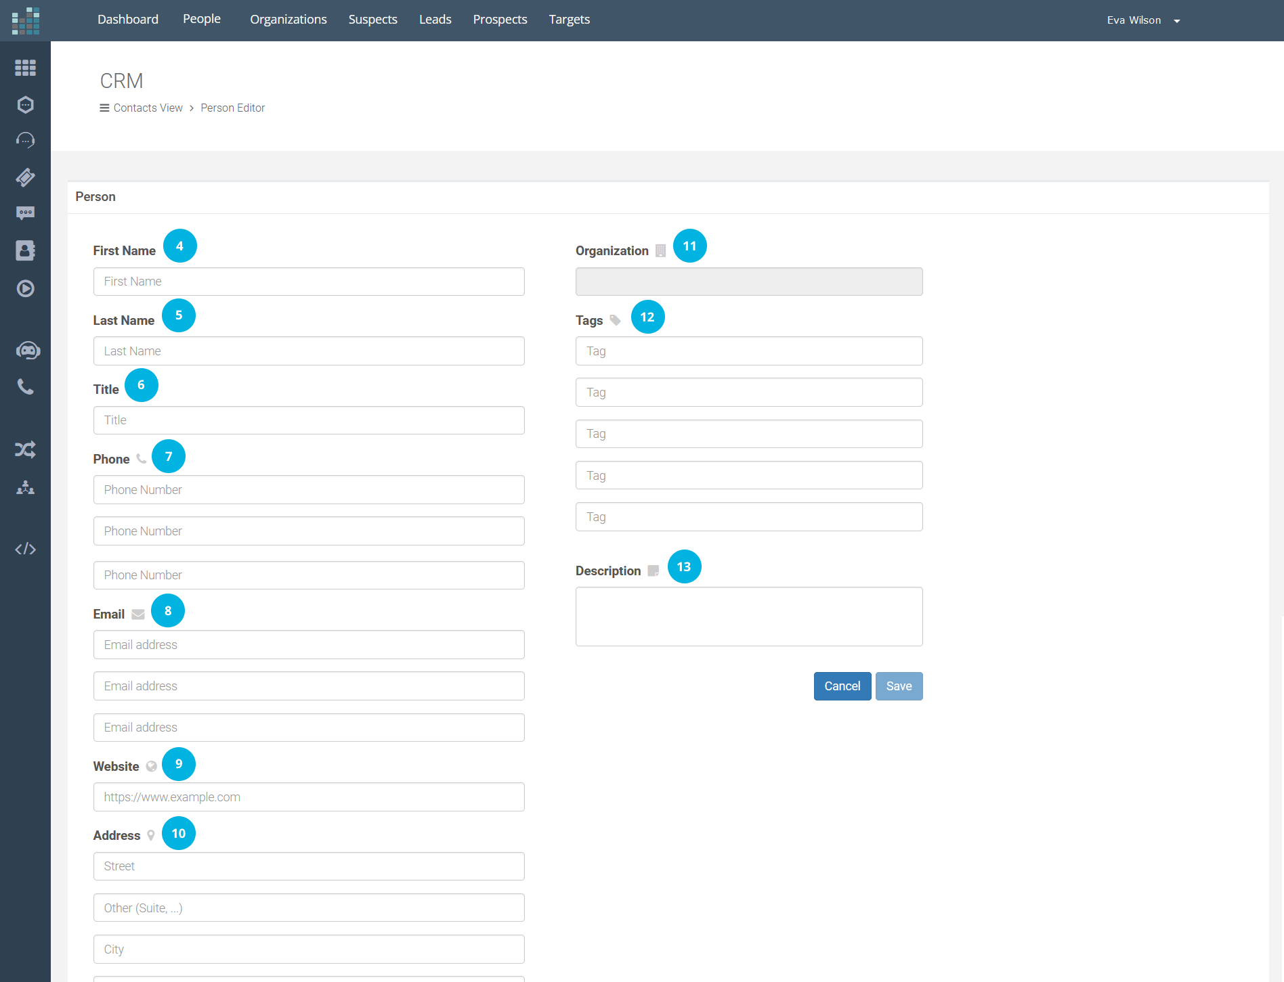Click the greyed Organization field
The image size is (1284, 982).
click(749, 282)
